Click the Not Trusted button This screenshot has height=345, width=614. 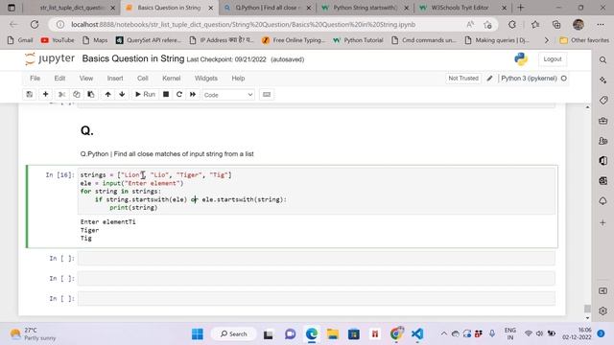(463, 79)
